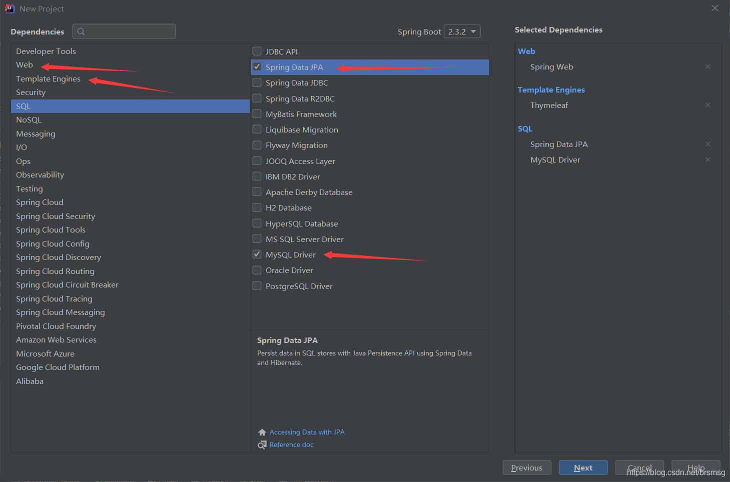Click the IntelliJ logo in the title bar
Viewport: 730px width, 482px height.
coord(10,8)
